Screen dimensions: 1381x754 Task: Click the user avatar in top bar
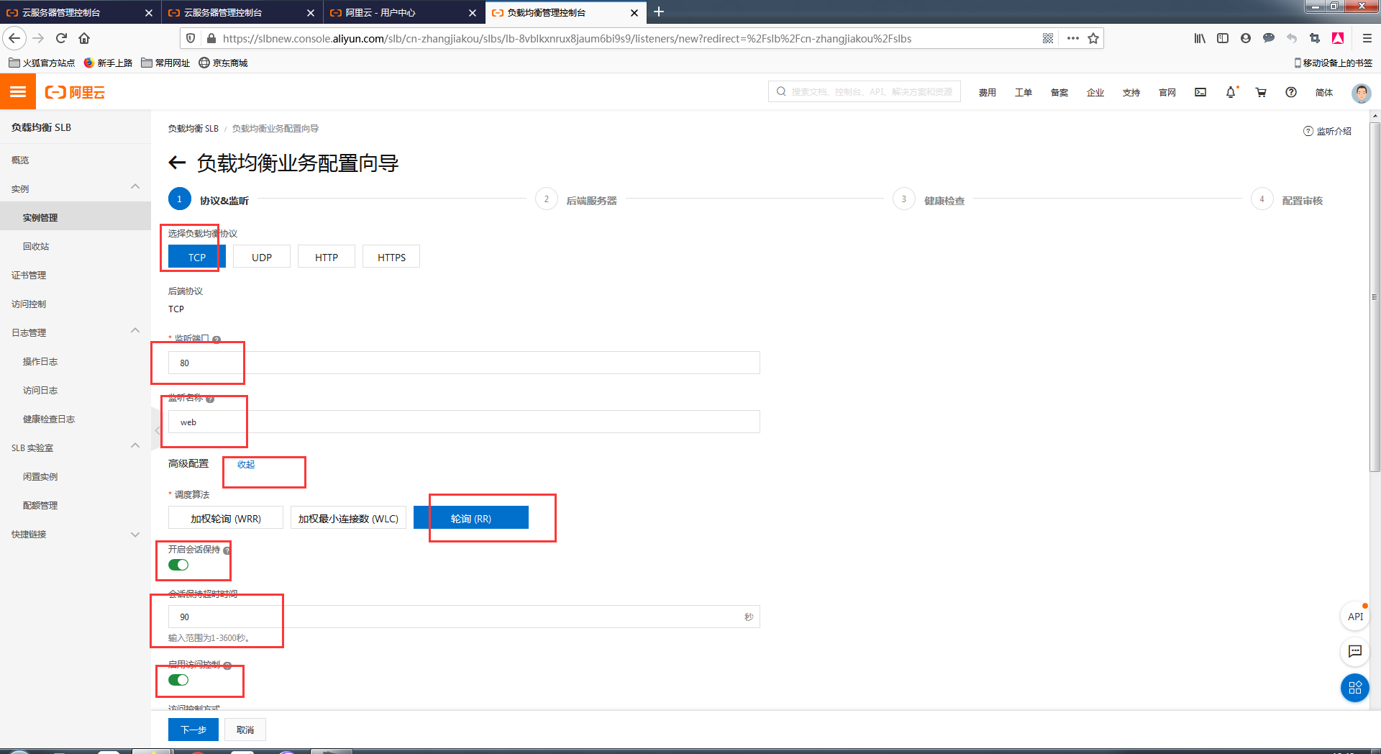point(1361,92)
